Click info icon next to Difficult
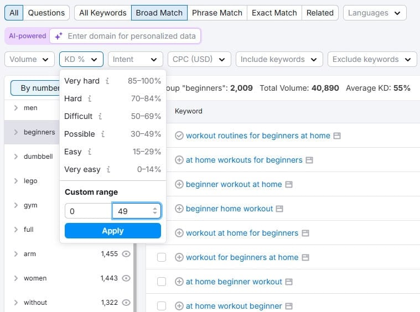Screen dimensions: 420x312 (100, 116)
